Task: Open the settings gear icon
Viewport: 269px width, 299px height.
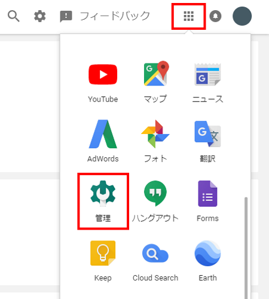Action: pos(39,16)
